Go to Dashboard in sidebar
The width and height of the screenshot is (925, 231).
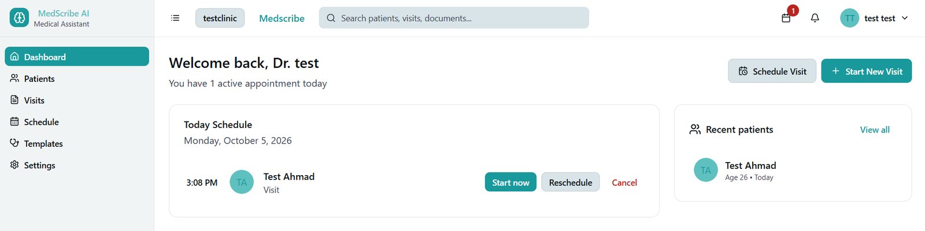point(77,56)
